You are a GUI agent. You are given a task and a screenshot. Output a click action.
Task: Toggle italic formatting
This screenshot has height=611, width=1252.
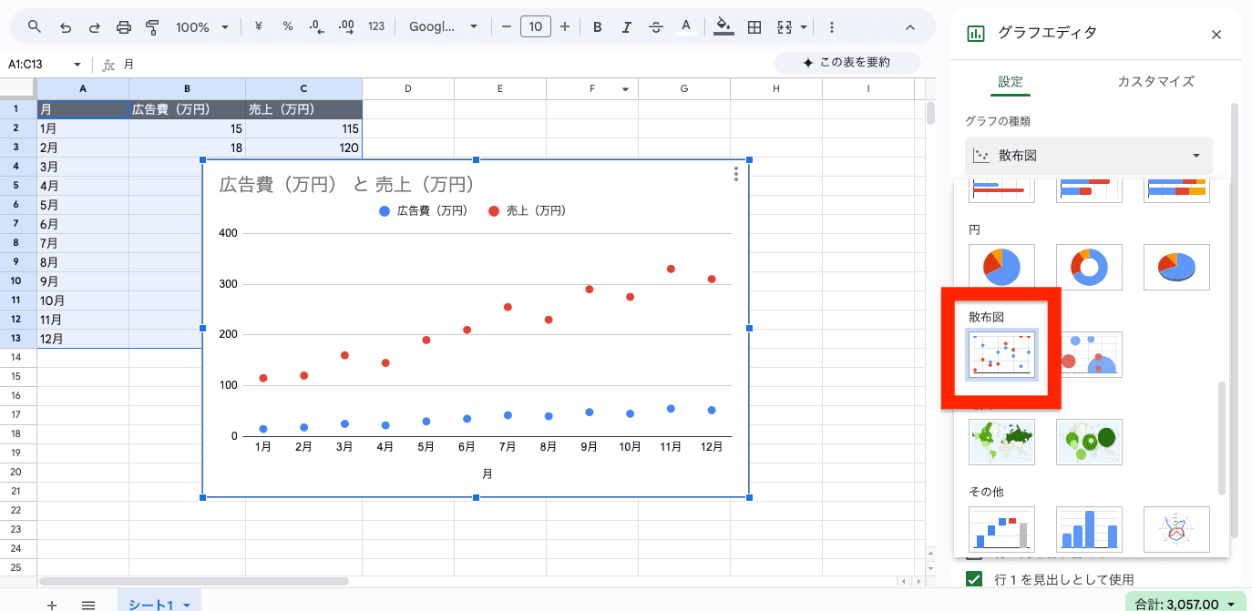pyautogui.click(x=626, y=27)
